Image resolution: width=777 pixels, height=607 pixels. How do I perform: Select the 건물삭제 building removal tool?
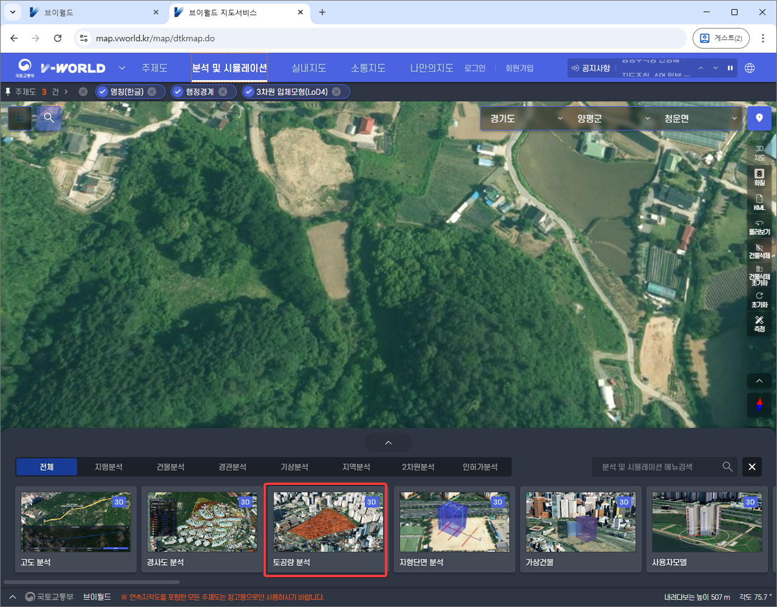pos(759,251)
